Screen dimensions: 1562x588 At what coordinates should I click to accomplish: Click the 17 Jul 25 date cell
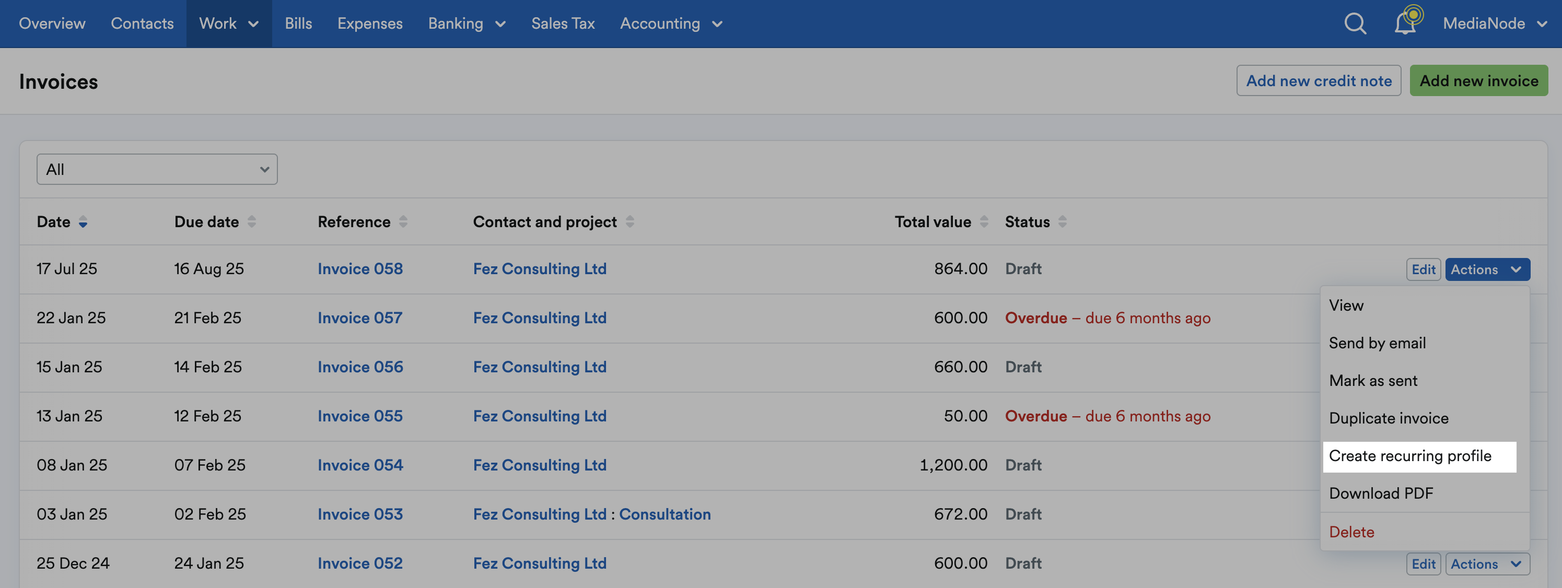coord(67,269)
